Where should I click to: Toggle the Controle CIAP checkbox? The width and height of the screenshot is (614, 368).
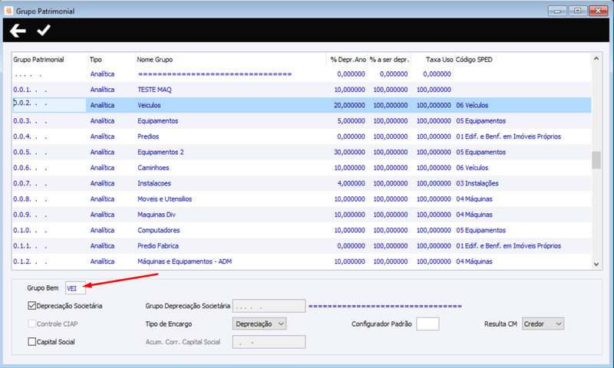pos(31,324)
